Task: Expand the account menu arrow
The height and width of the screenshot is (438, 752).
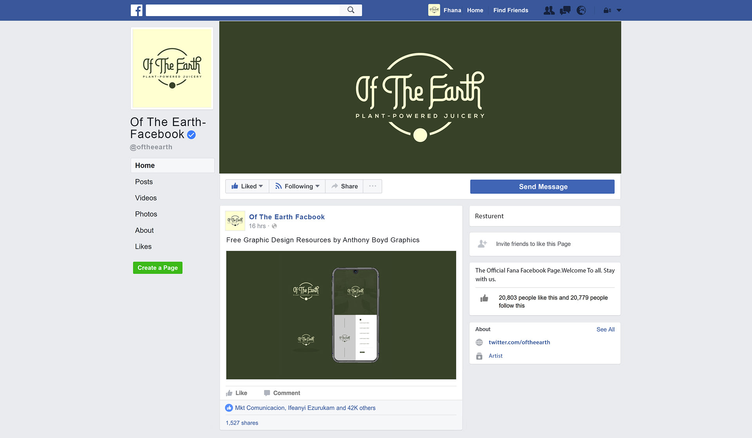Action: click(619, 11)
